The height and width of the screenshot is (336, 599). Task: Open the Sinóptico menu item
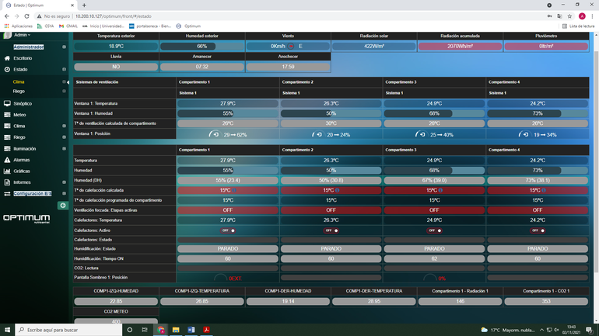pos(23,104)
